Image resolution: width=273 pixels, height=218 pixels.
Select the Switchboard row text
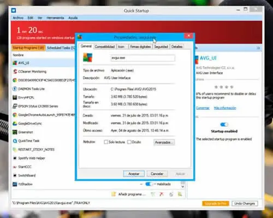coord(27,175)
